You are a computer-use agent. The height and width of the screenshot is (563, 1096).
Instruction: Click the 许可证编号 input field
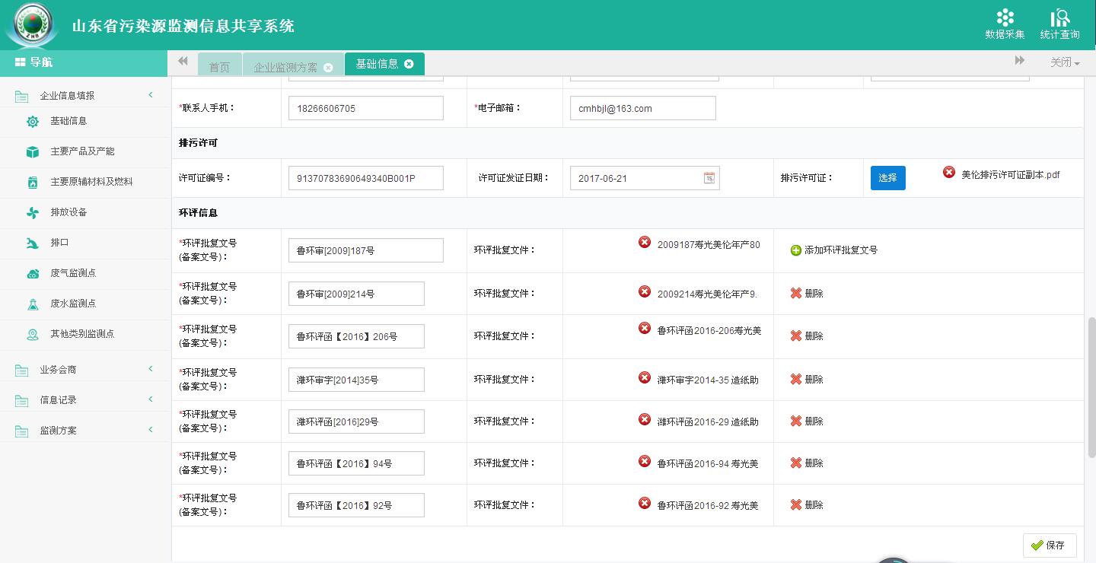[365, 178]
